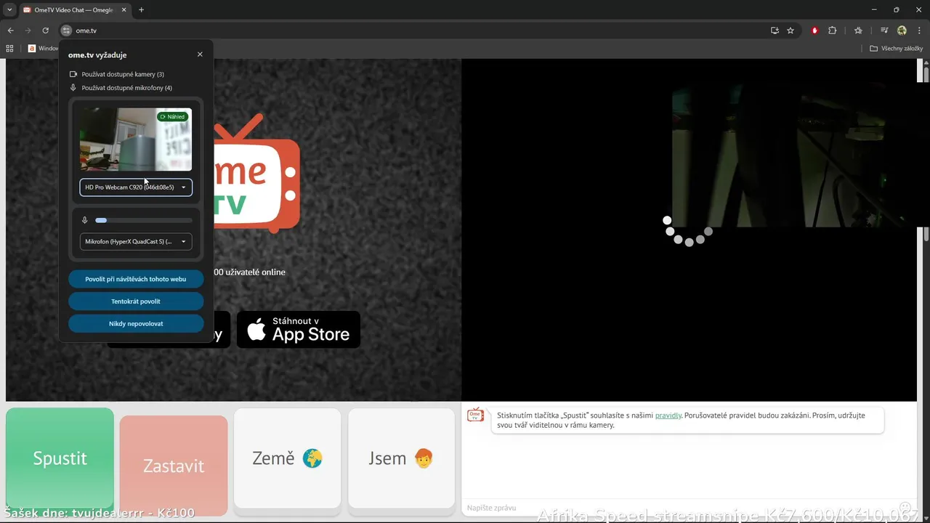Screen dimensions: 930x523
Task: Open the HD Pro Webcam C920 dropdown
Action: point(136,187)
